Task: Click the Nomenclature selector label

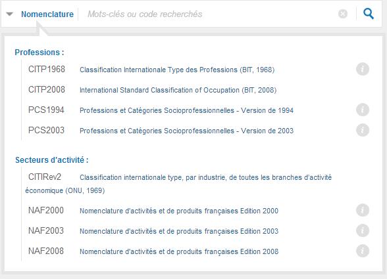Action: 47,14
